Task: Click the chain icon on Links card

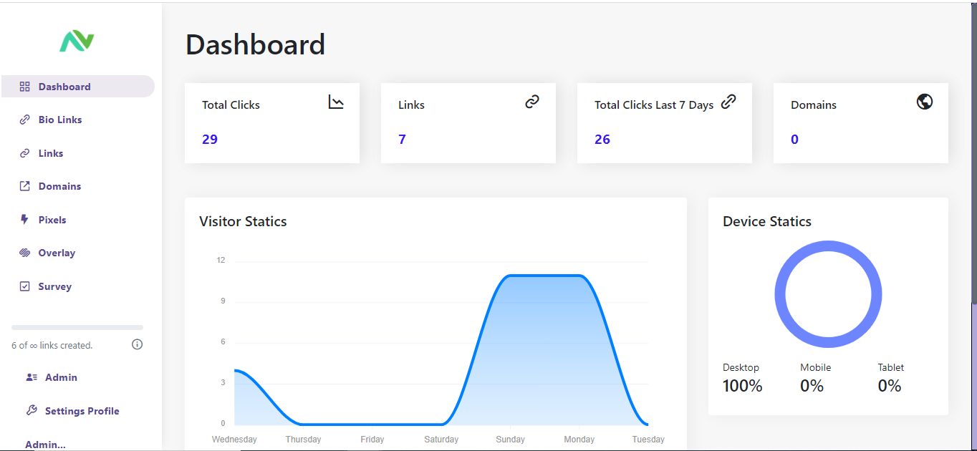Action: pos(532,102)
